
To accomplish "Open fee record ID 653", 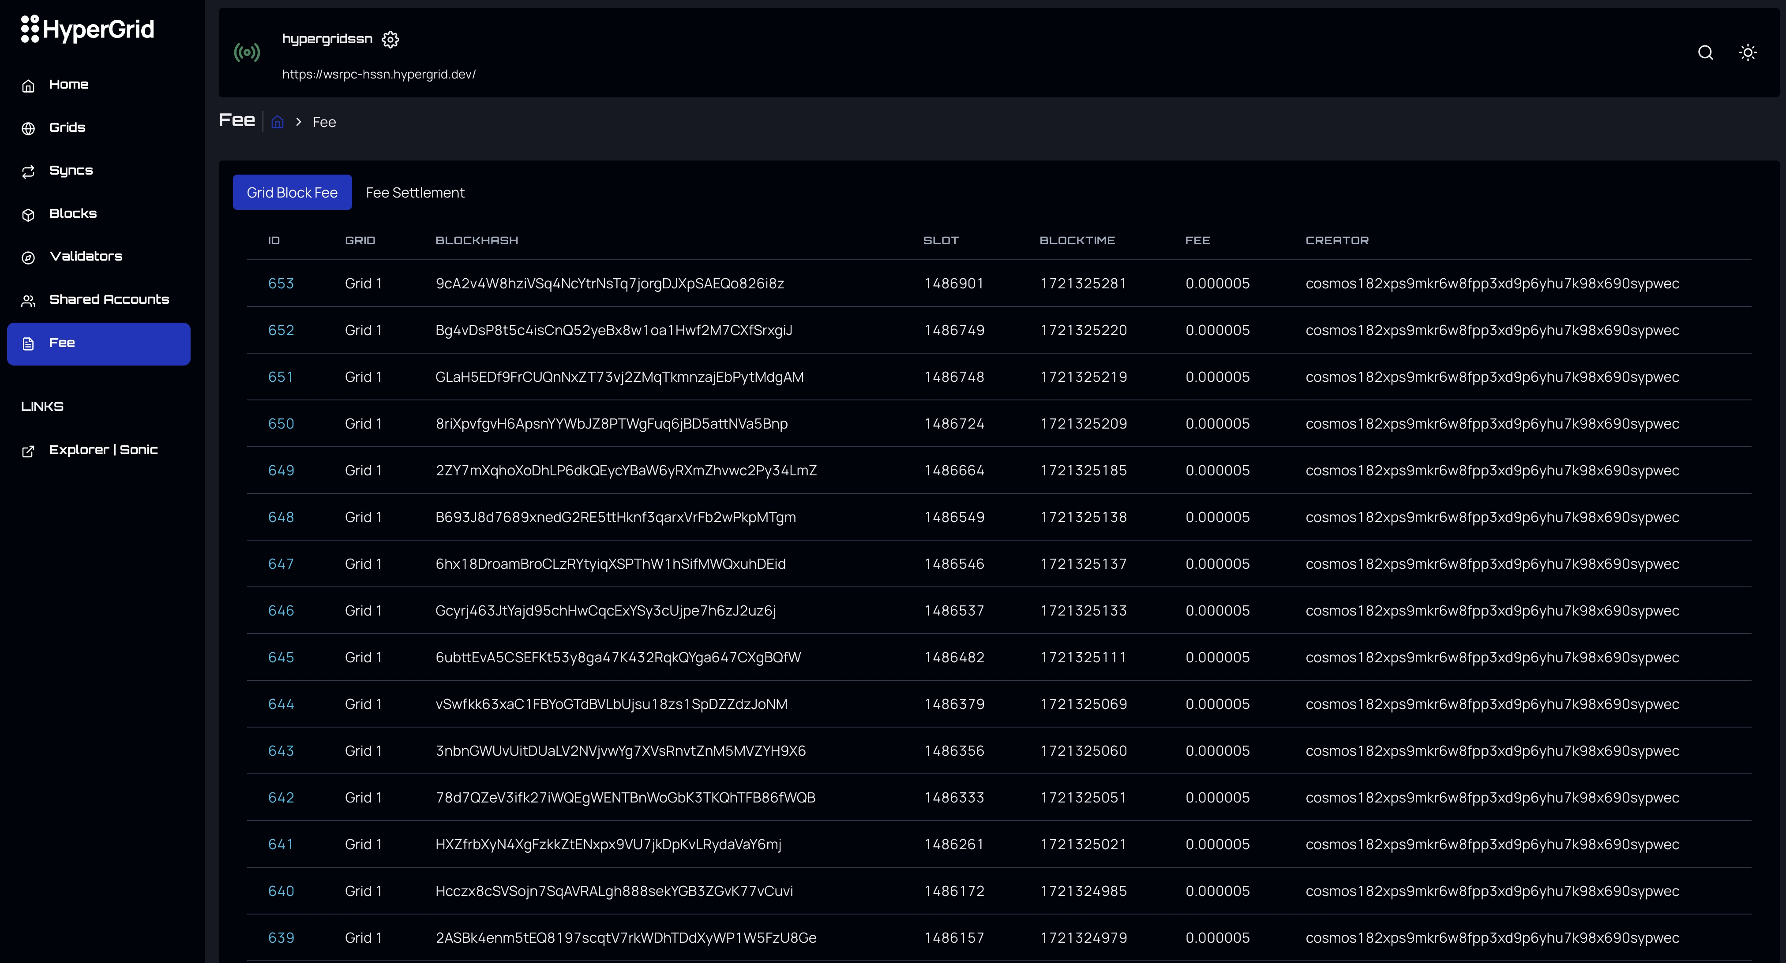I will pyautogui.click(x=281, y=284).
